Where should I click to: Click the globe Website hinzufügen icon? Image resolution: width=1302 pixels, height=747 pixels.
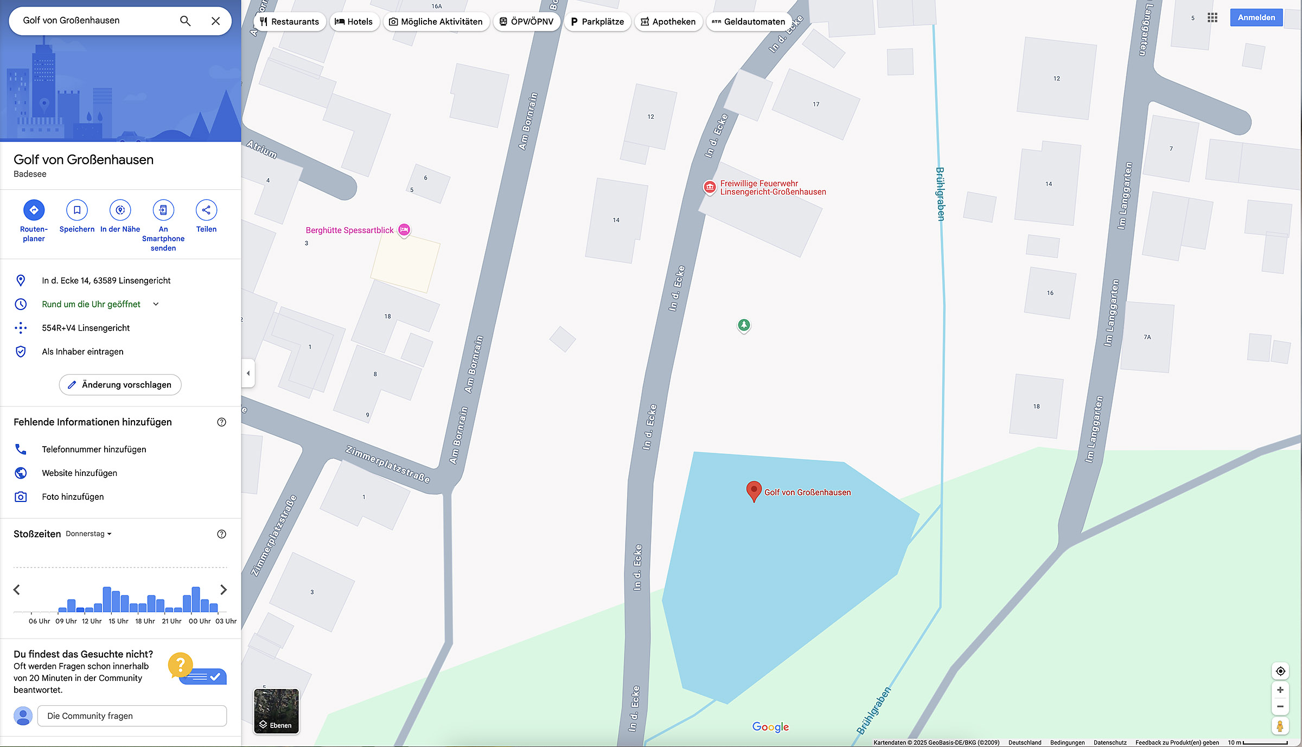[x=21, y=473]
